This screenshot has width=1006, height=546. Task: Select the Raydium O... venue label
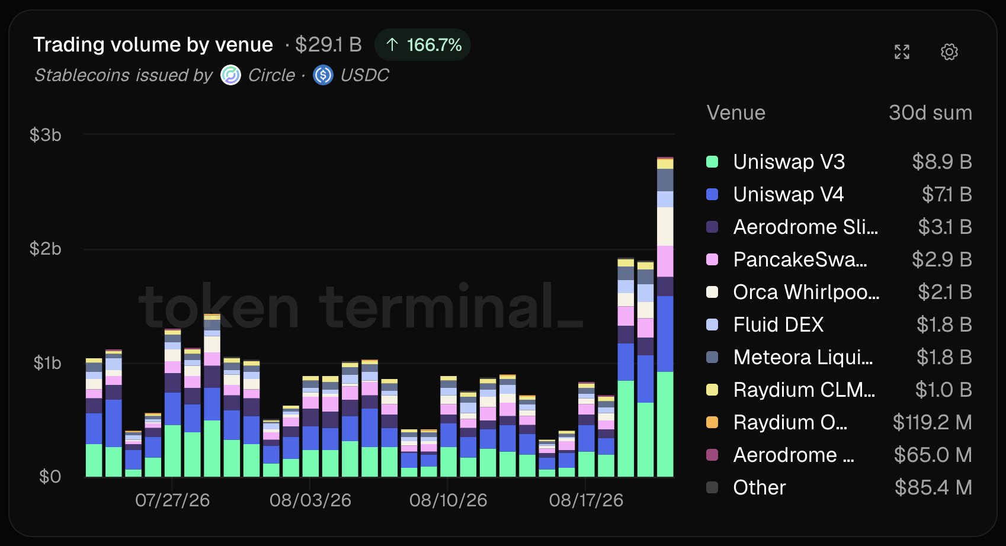coord(790,422)
